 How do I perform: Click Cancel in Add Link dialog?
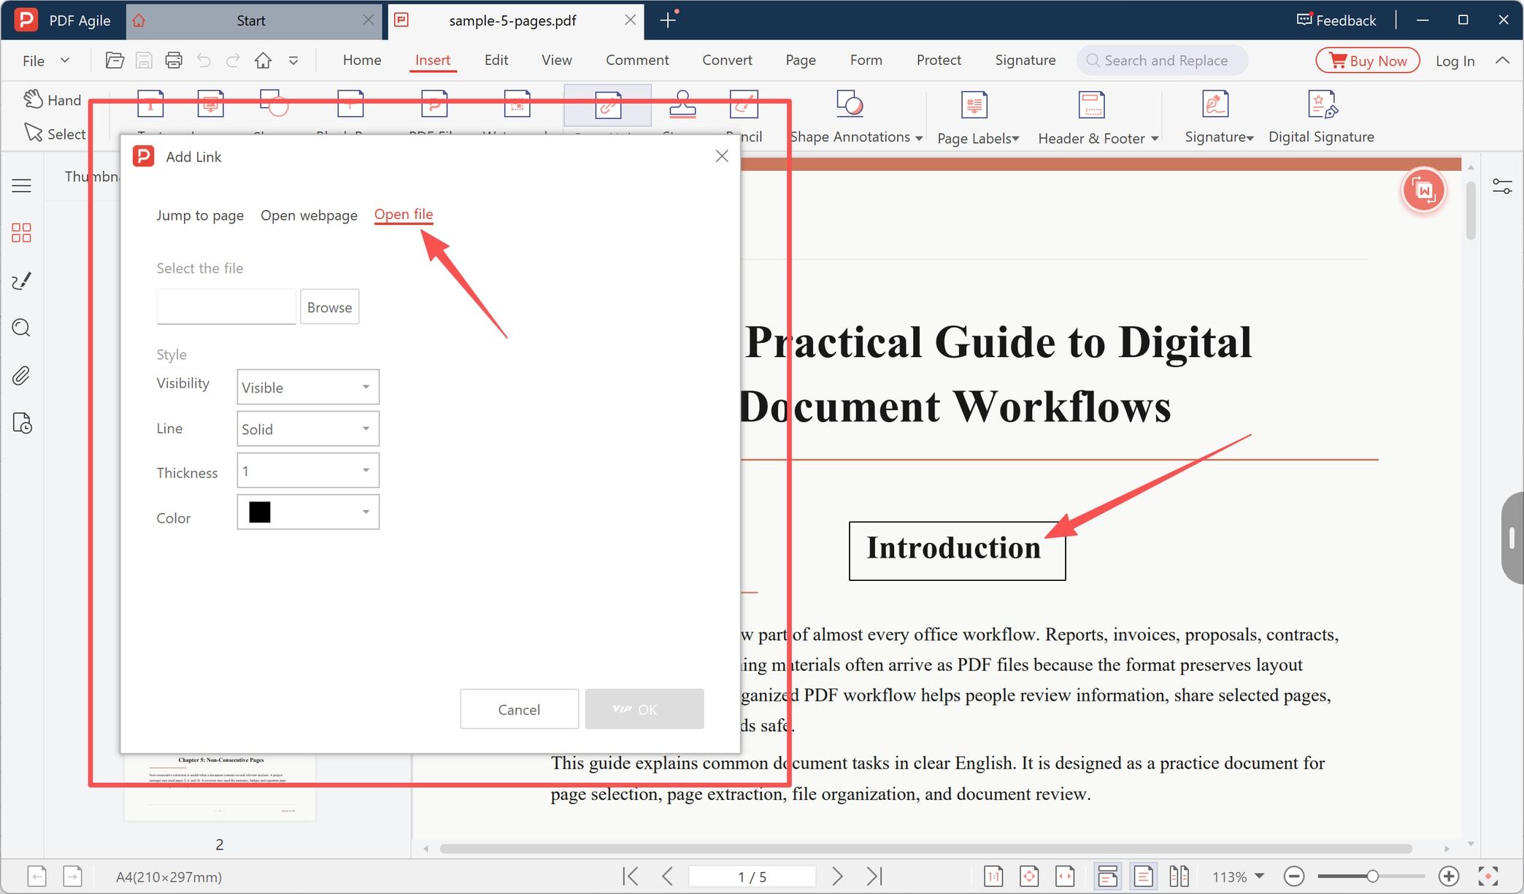tap(519, 709)
